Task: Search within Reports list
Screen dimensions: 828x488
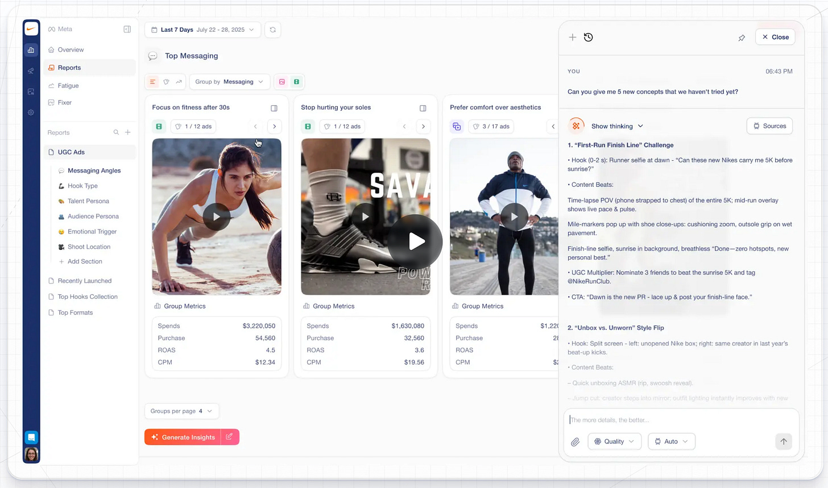Action: tap(116, 132)
